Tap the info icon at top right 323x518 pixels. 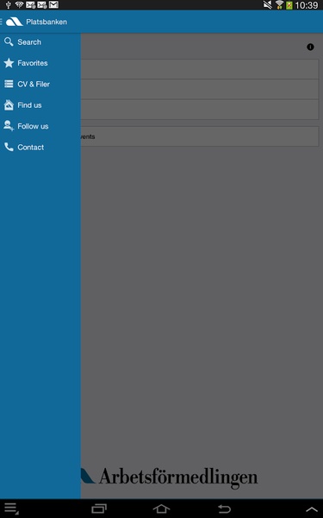tap(310, 47)
